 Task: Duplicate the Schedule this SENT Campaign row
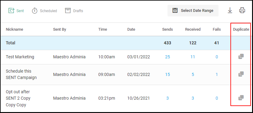241,74
